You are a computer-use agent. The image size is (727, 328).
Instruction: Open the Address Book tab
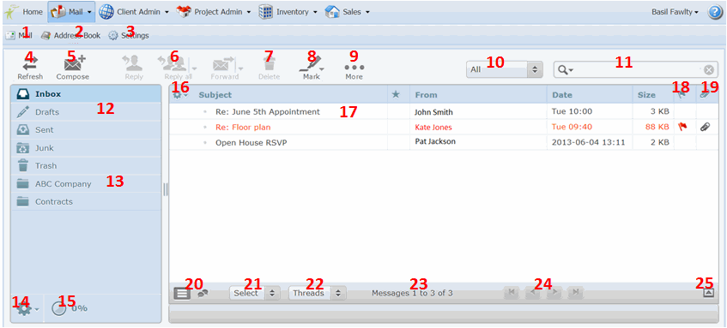[x=70, y=35]
